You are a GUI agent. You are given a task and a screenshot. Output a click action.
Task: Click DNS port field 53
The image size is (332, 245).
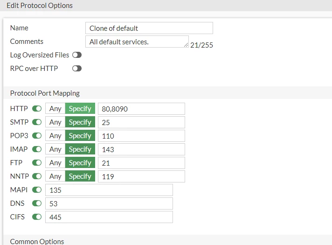pos(109,203)
